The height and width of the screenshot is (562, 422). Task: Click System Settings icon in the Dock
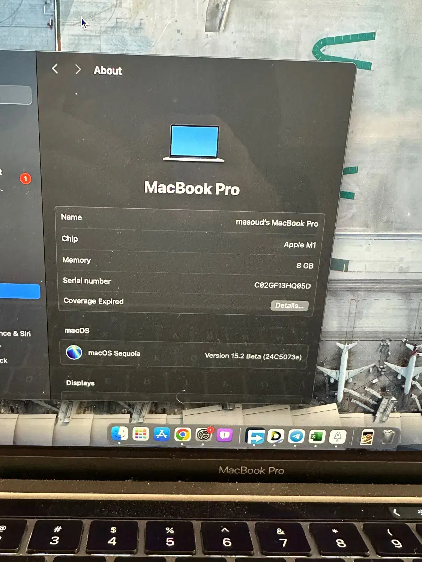pos(204,435)
